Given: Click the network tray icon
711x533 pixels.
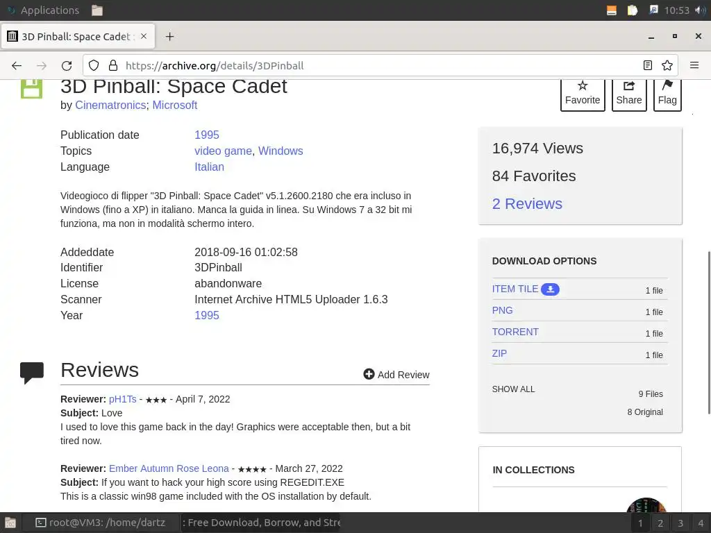Looking at the screenshot, I should click(653, 10).
